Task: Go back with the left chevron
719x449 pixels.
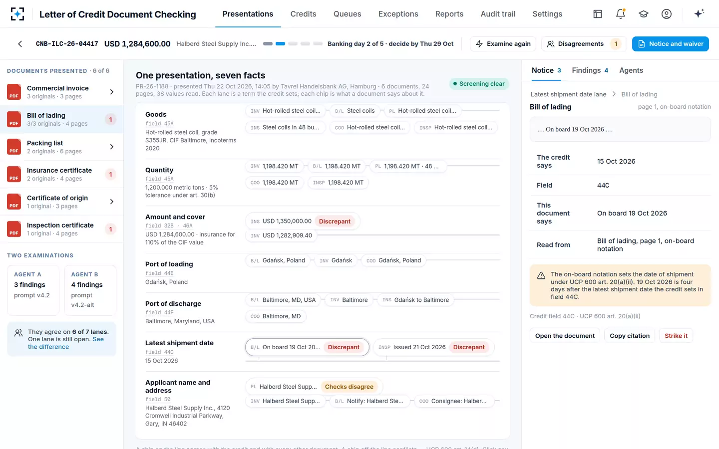Action: 20,44
